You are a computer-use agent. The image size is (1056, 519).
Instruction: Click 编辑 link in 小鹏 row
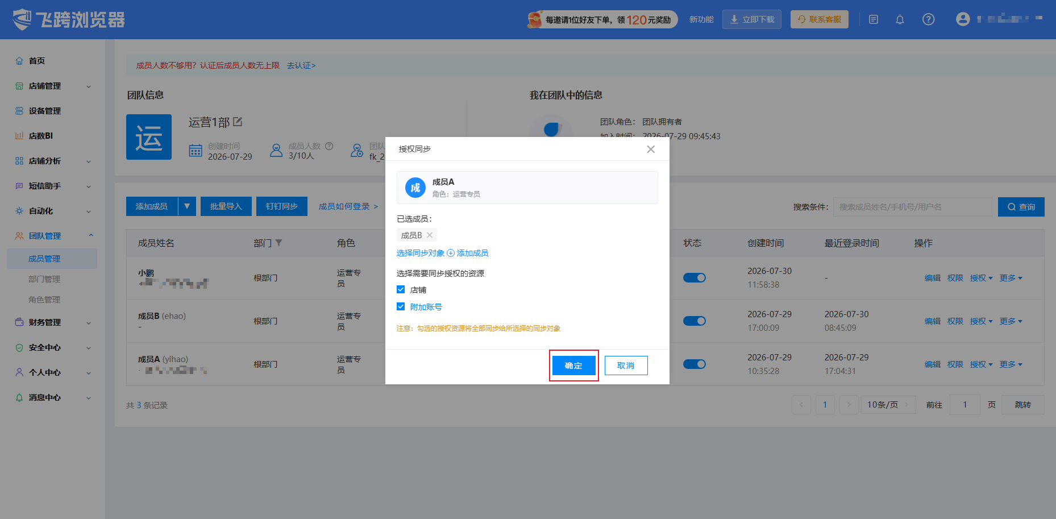(x=932, y=278)
